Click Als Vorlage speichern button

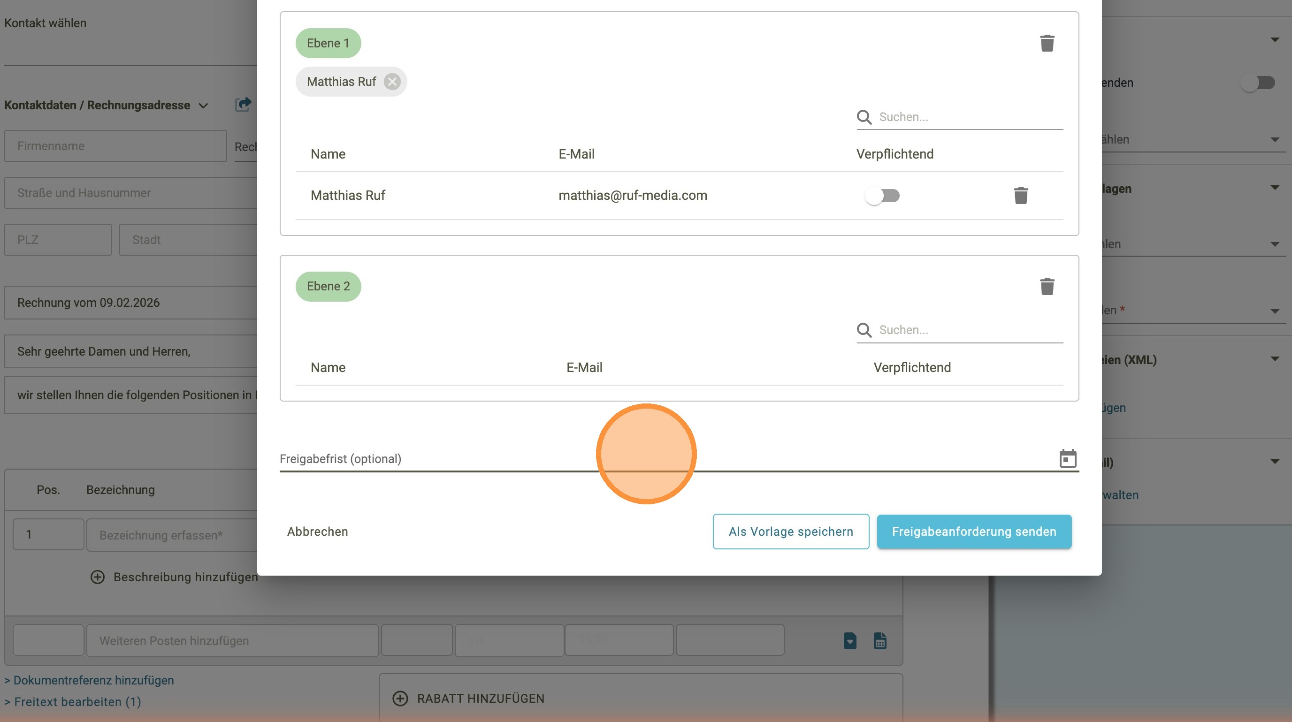point(790,532)
